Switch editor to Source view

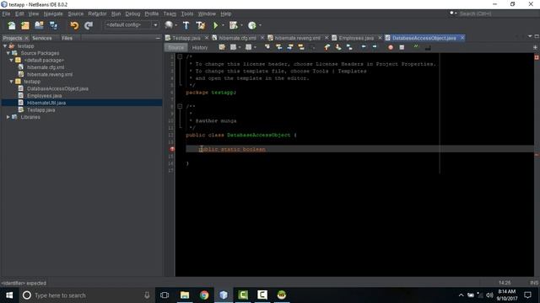point(175,47)
